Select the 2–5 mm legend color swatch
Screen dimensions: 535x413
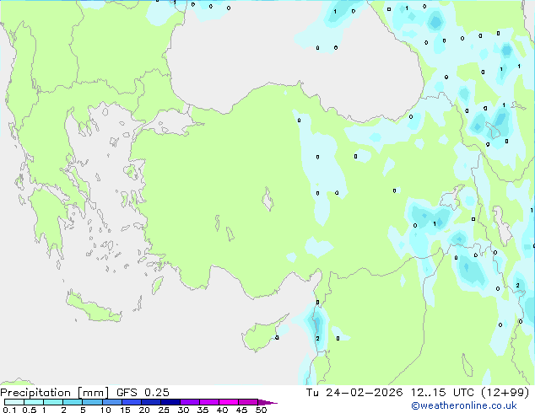click(x=73, y=402)
